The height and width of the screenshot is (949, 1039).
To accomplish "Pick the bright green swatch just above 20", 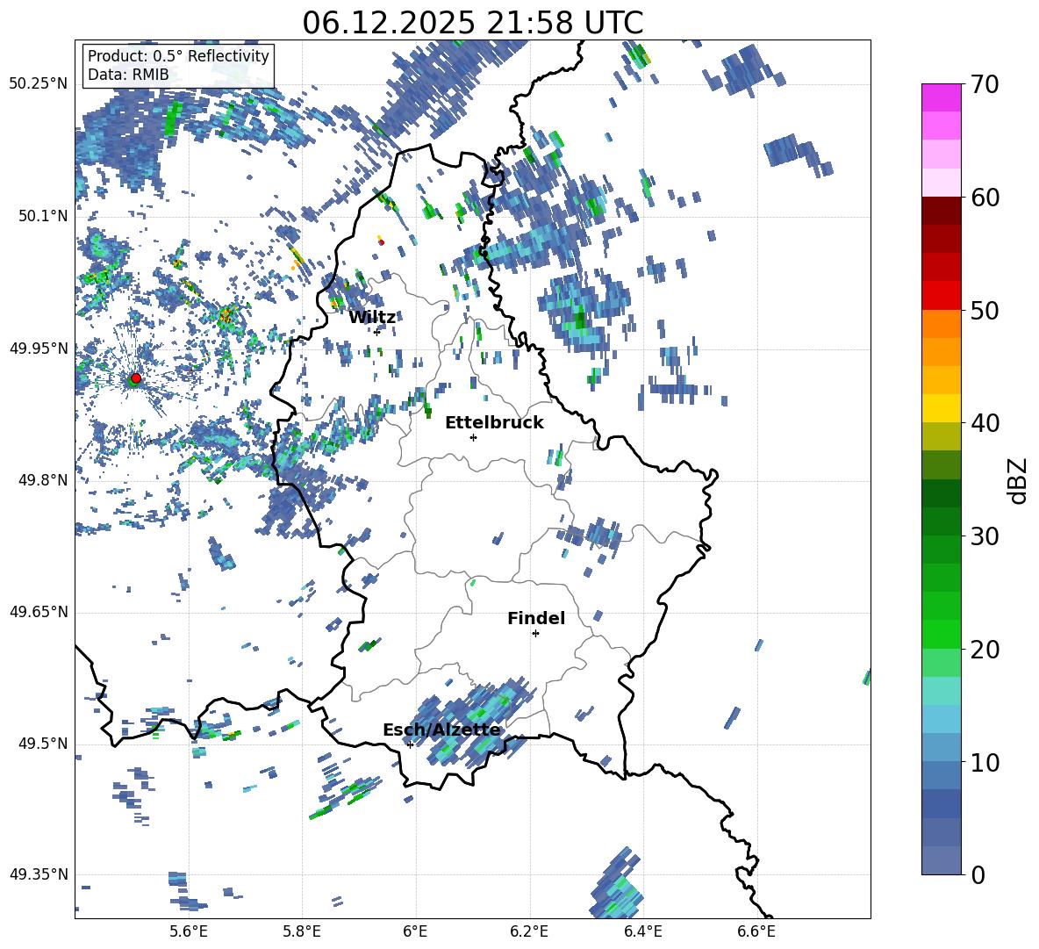I will [941, 634].
